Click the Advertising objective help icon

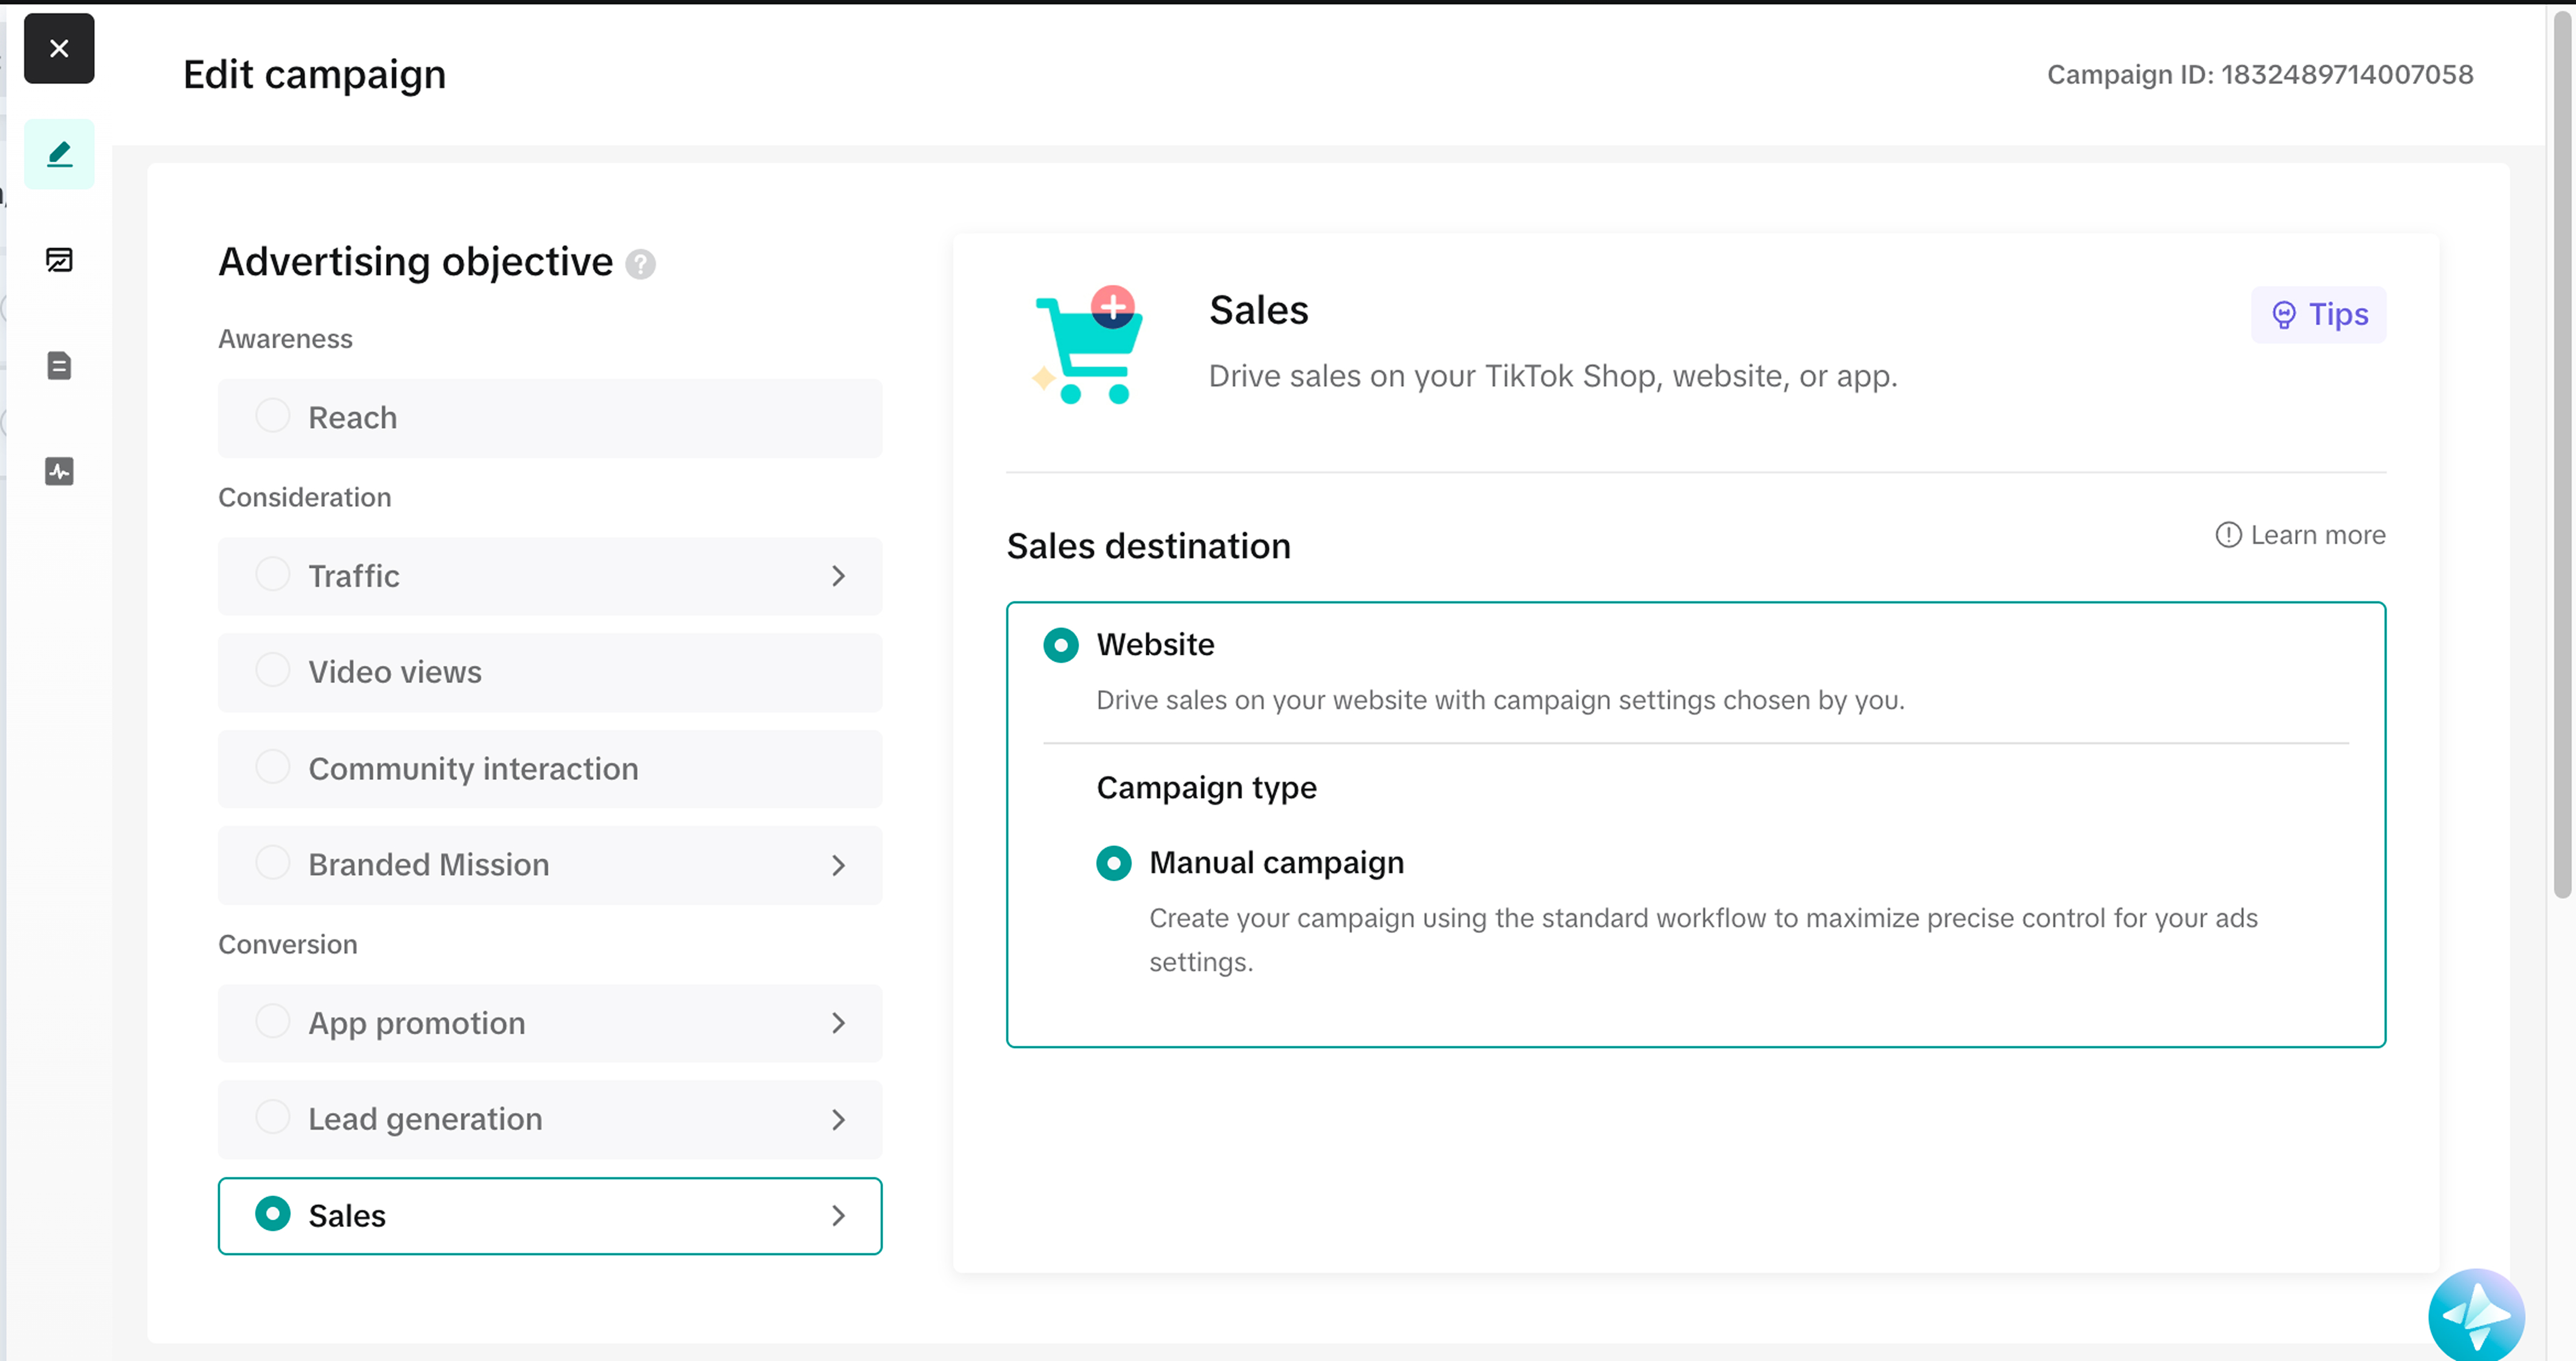point(641,264)
